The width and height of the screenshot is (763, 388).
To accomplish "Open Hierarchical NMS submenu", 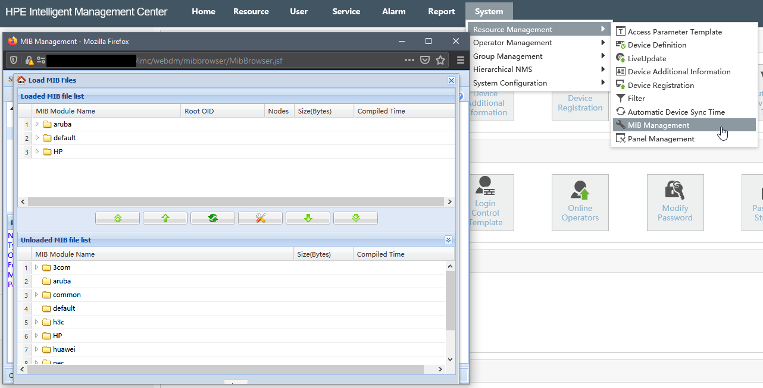I will (x=540, y=70).
